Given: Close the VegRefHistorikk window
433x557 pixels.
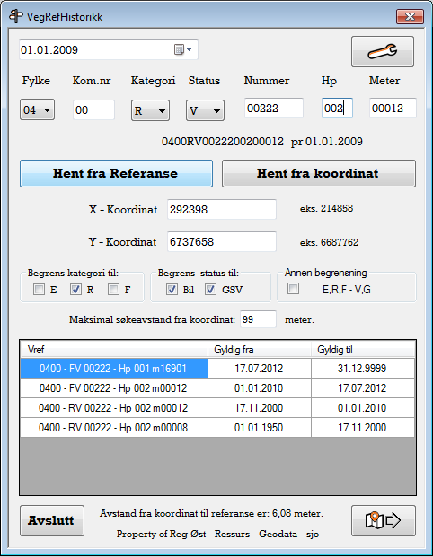Looking at the screenshot, I should 410,17.
